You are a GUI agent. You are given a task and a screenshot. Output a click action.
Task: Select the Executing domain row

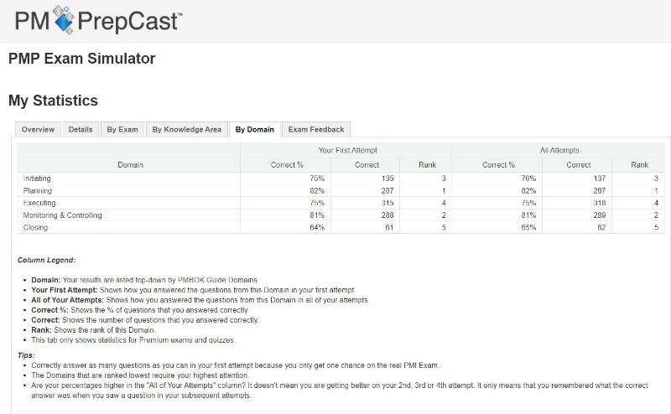pyautogui.click(x=341, y=203)
